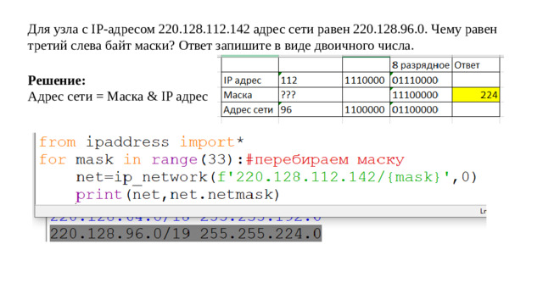Click the network address 220.128.96.0 in question
This screenshot has width=543, height=305.
[390, 29]
